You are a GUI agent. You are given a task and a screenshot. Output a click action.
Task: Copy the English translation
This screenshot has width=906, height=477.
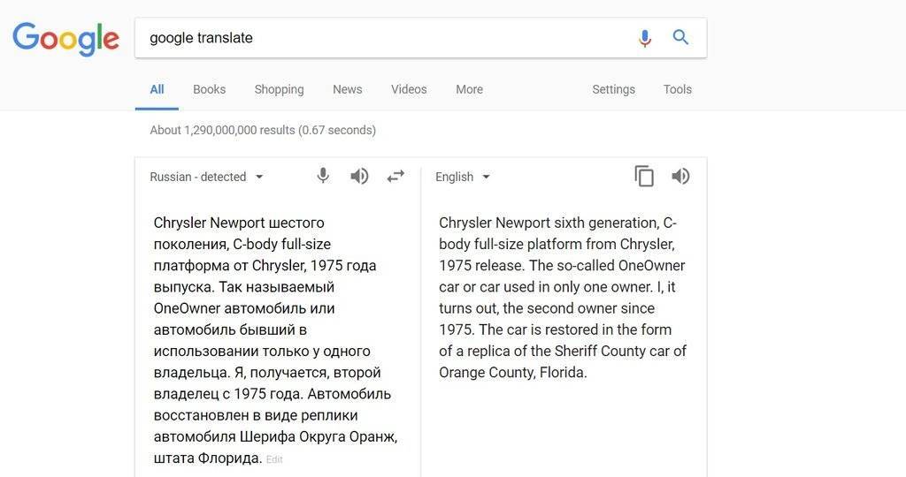coord(644,177)
